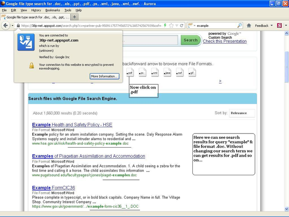Image resolution: width=289 pixels, height=217 pixels.
Task: Click the vertical scrollbar down arrow
Action: [x=287, y=209]
